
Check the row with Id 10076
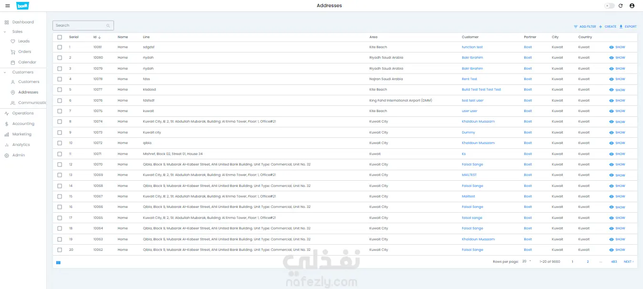[60, 101]
